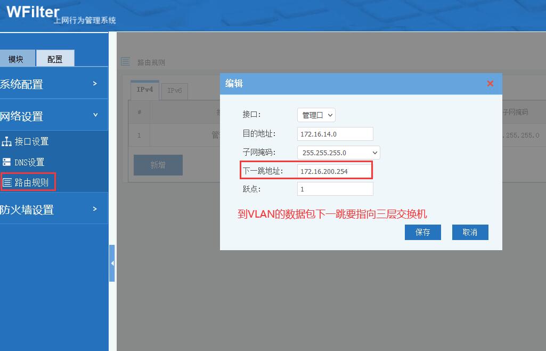Click the DNS设置 server icon
The width and height of the screenshot is (546, 351).
(x=7, y=162)
